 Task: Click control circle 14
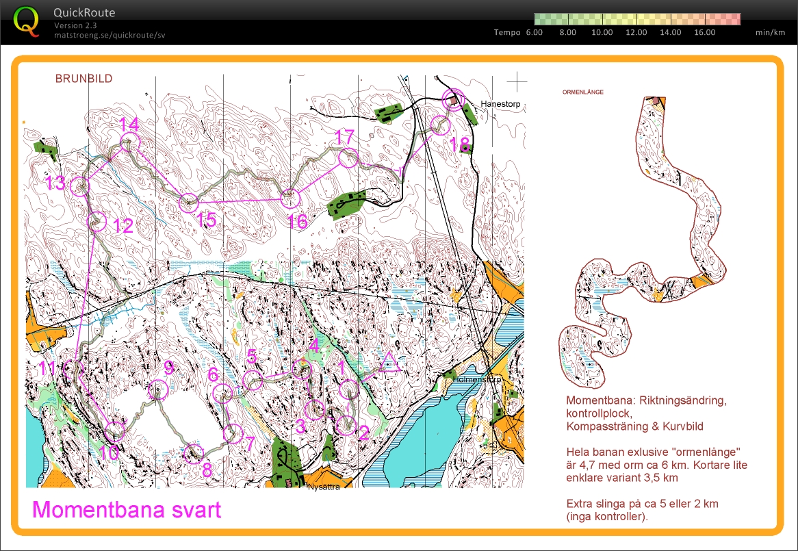click(x=130, y=142)
